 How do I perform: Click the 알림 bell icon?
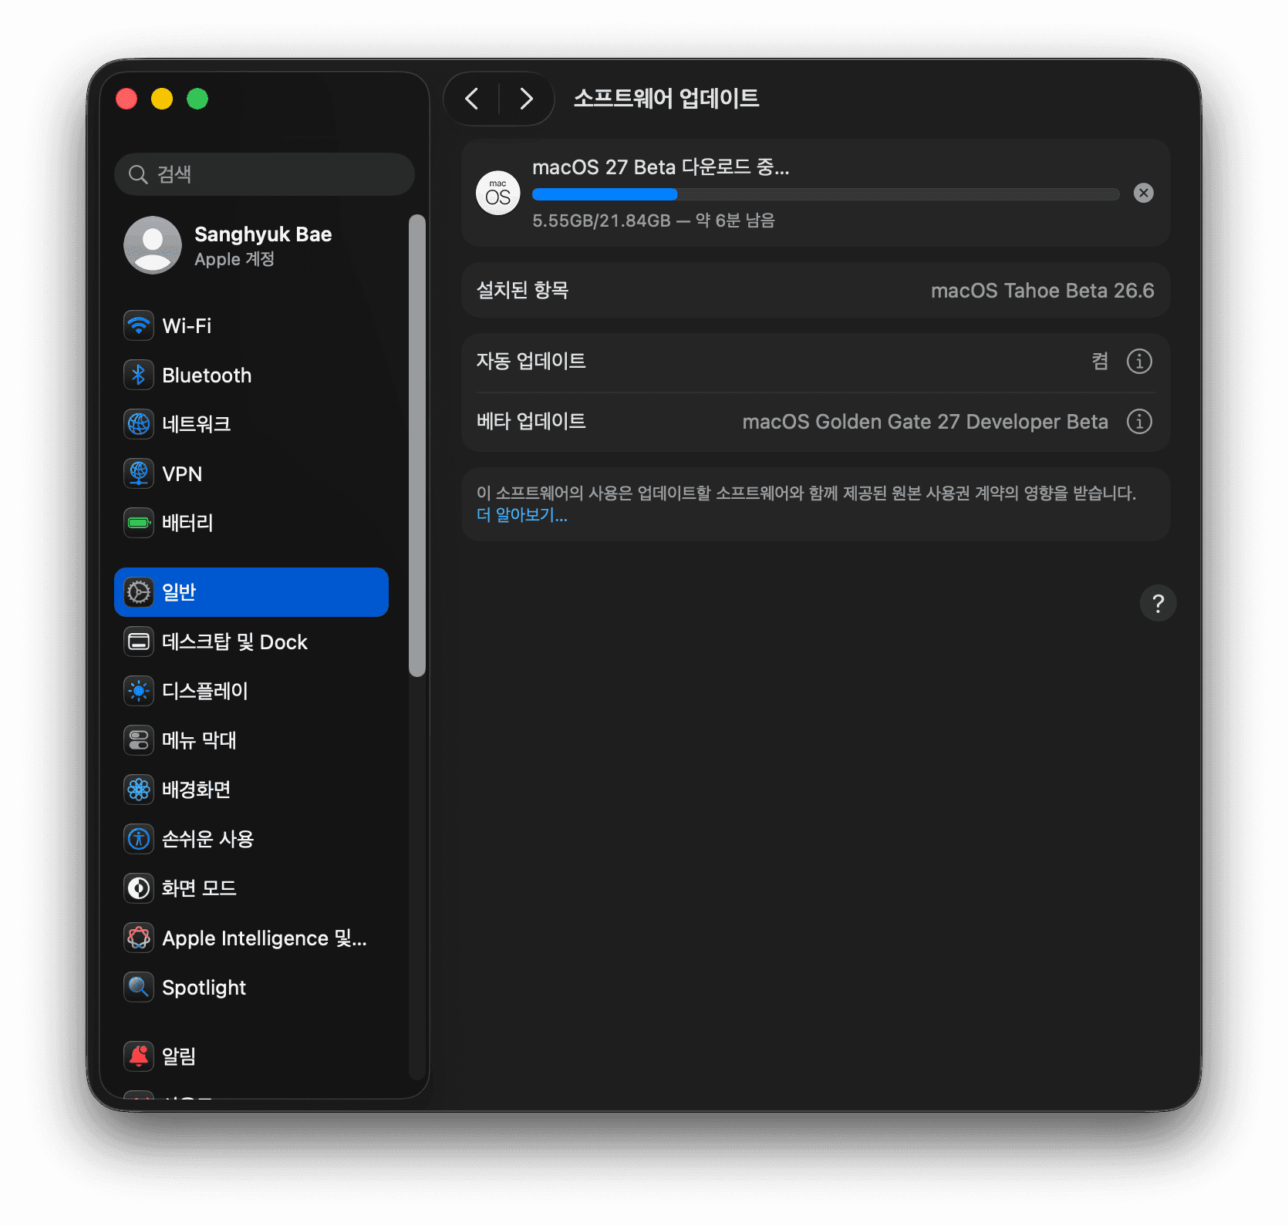[x=139, y=1056]
